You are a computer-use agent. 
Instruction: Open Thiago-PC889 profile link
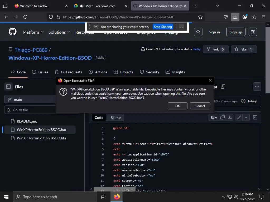click(31, 50)
